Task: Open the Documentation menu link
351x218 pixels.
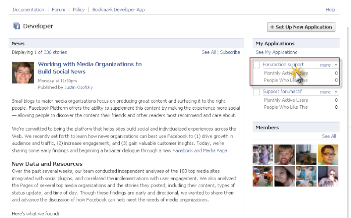Action: tap(29, 10)
